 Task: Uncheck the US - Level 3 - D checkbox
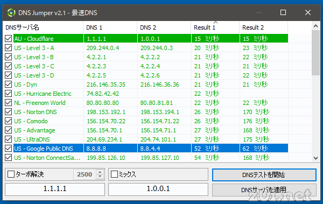pos(8,75)
